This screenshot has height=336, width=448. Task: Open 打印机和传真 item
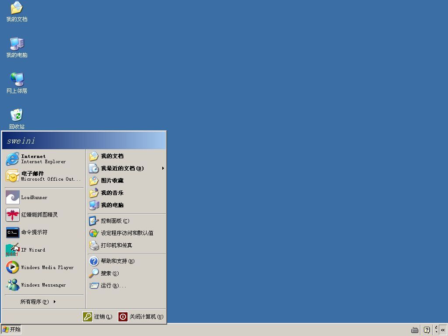tap(126, 245)
